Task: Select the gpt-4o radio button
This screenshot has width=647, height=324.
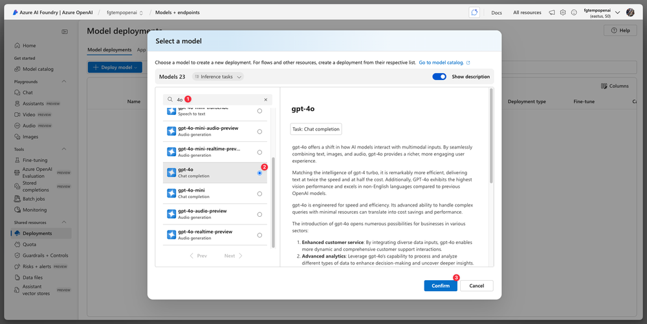Action: [259, 173]
